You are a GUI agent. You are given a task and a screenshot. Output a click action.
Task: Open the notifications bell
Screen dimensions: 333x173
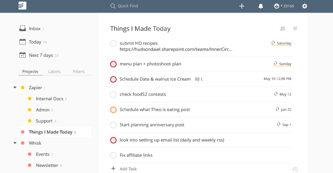(x=261, y=6)
